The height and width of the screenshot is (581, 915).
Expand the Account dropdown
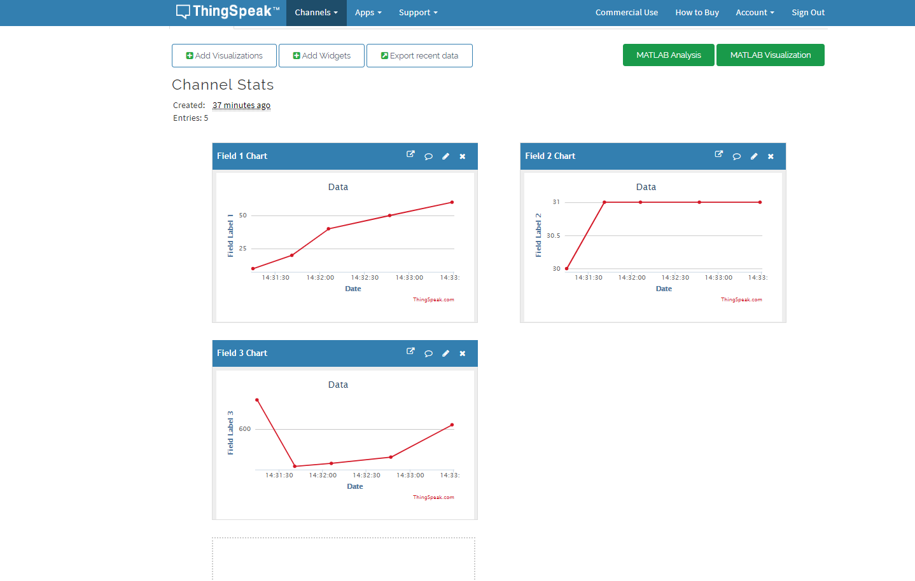(755, 13)
